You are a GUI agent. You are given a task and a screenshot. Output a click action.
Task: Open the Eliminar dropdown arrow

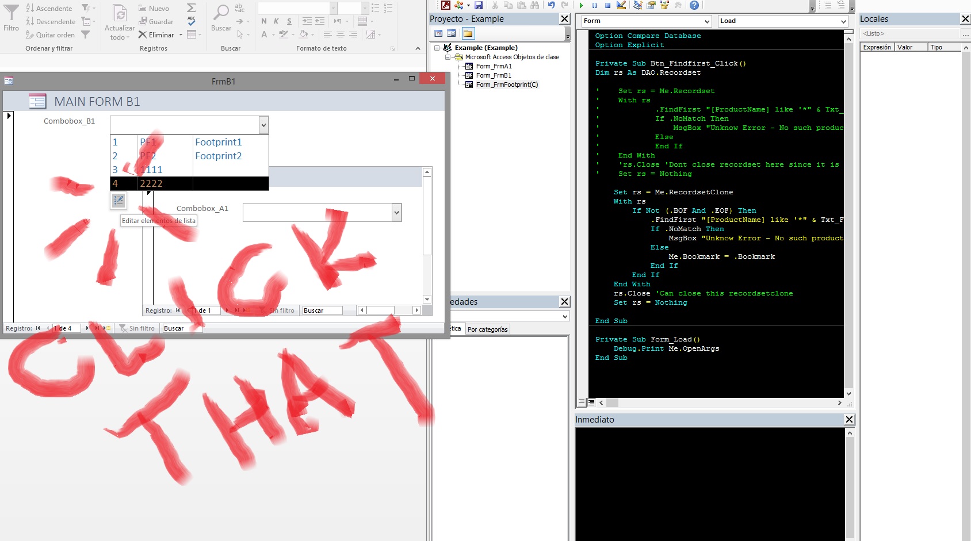tap(181, 34)
